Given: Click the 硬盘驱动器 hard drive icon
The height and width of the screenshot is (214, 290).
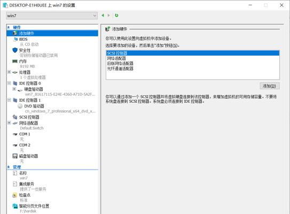Looking at the screenshot, I should 20,90.
